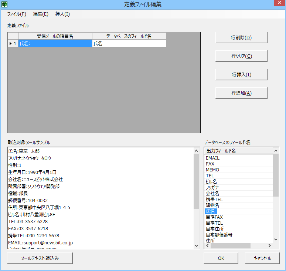The height and width of the screenshot is (271, 286).
Task: Click the app icon in title bar
Action: pos(4,4)
